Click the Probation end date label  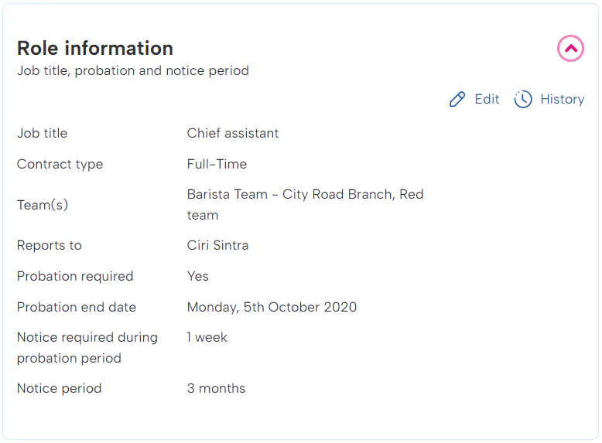(x=77, y=307)
